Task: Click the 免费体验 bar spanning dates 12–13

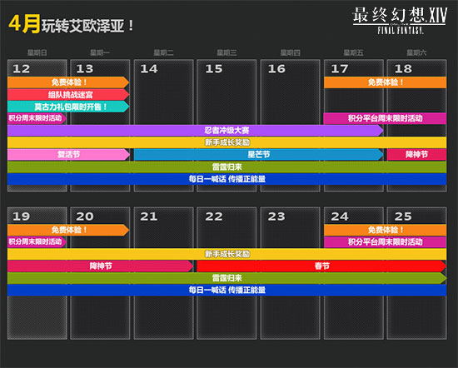Action: click(68, 82)
